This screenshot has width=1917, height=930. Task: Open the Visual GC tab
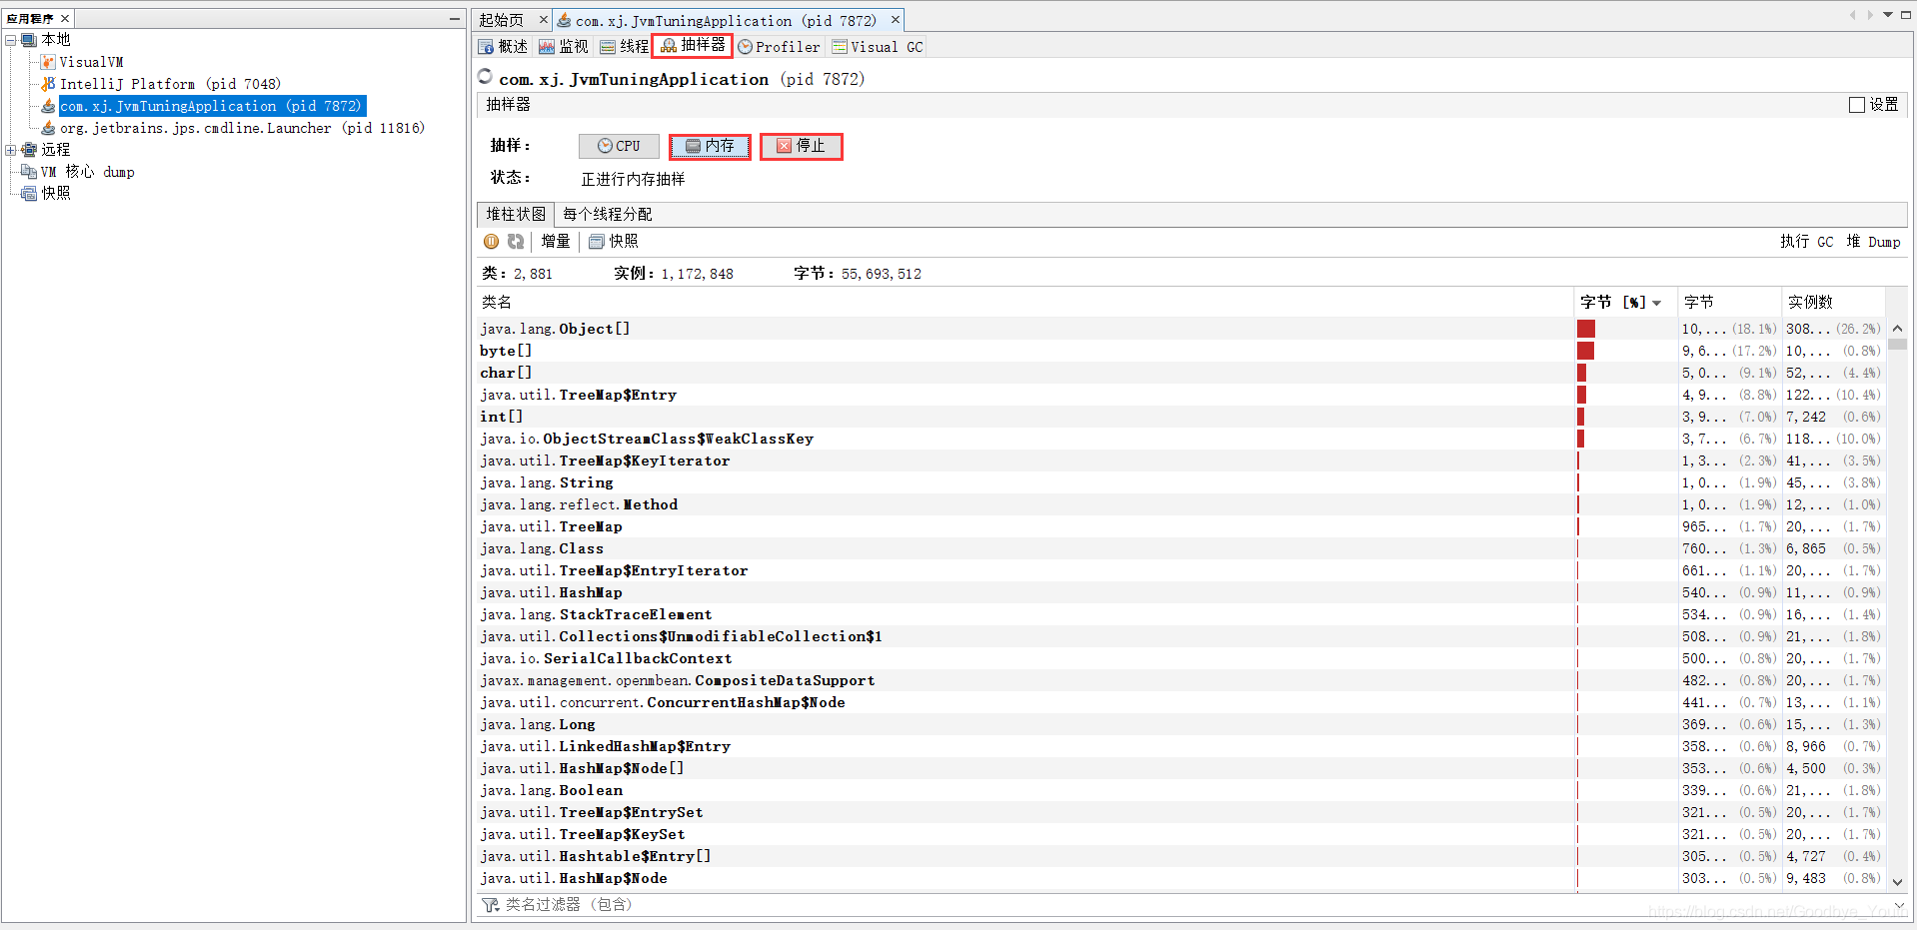(x=878, y=47)
